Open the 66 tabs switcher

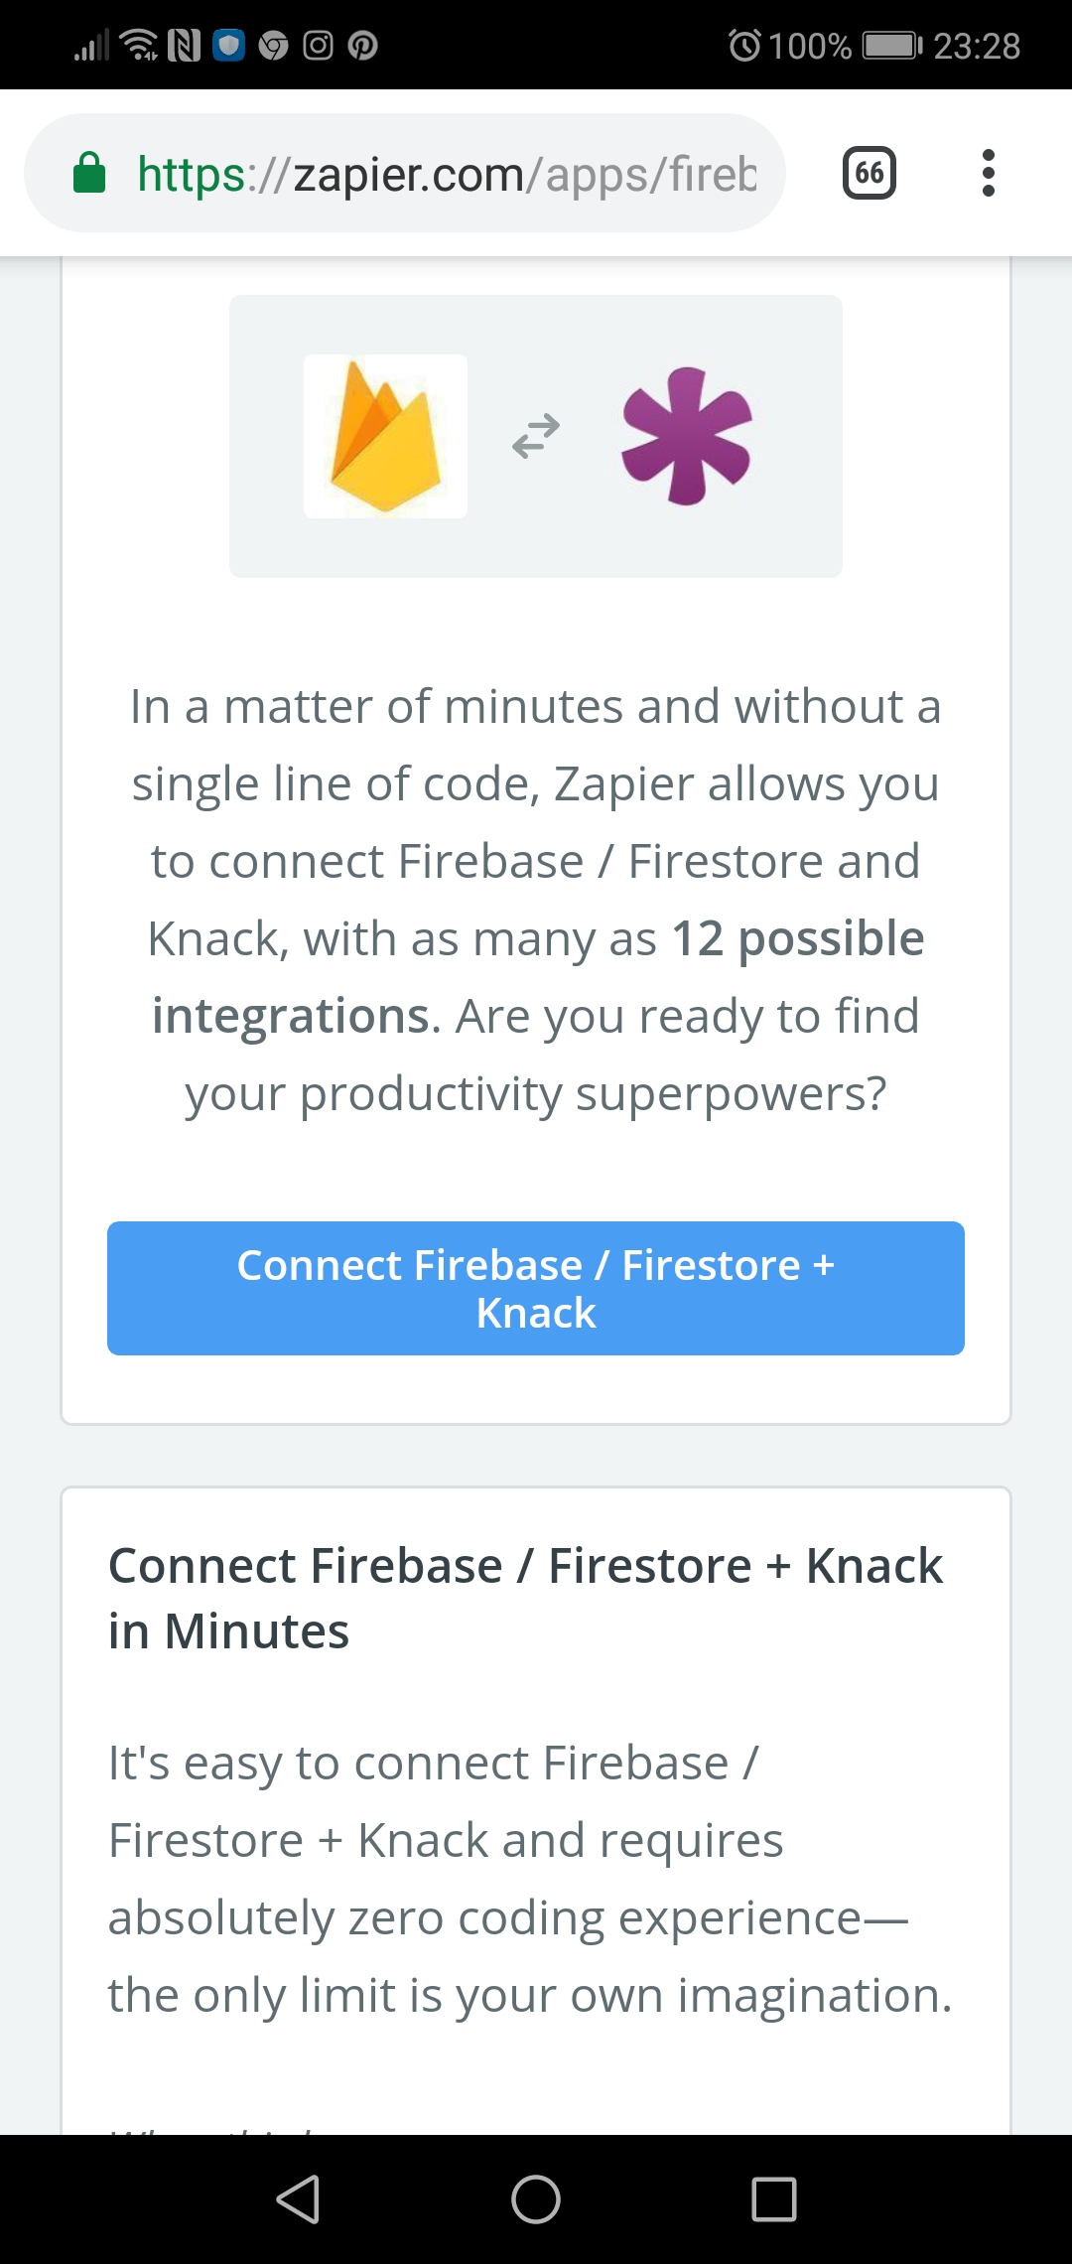[x=870, y=173]
